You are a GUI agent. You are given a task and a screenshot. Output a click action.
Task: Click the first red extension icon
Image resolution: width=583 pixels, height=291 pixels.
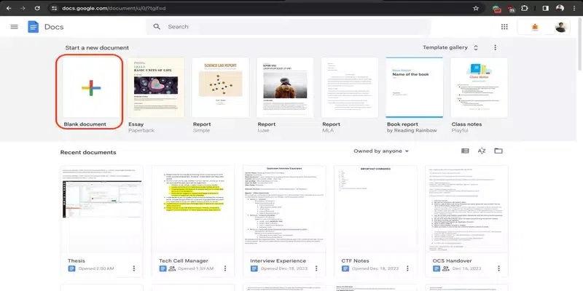click(x=497, y=9)
